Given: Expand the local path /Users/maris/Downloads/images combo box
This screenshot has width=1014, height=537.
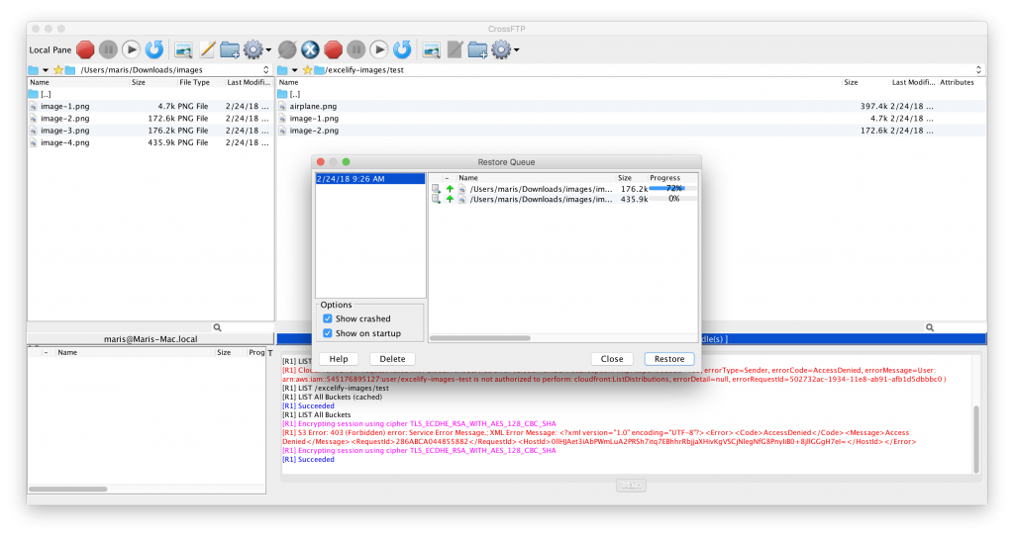Looking at the screenshot, I should click(266, 70).
